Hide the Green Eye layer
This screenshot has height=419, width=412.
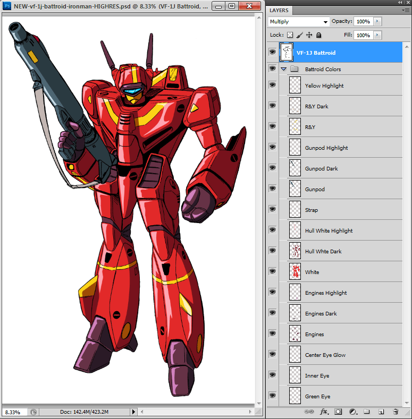click(x=272, y=396)
